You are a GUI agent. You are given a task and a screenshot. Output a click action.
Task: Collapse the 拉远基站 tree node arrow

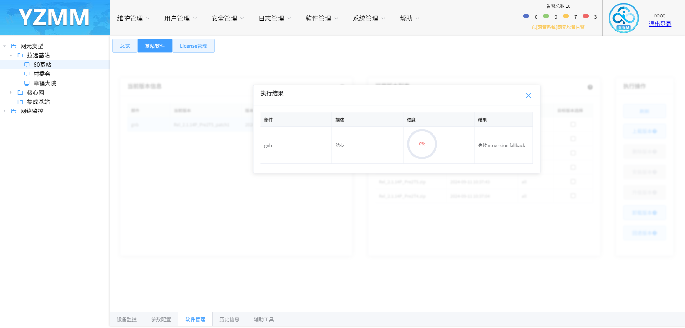(11, 55)
